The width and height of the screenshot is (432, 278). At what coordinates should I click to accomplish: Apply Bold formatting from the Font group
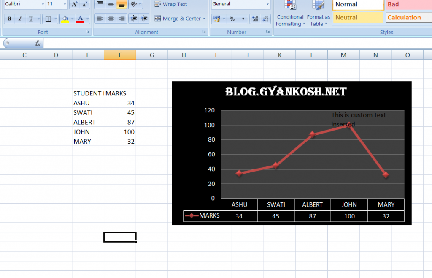[10, 19]
